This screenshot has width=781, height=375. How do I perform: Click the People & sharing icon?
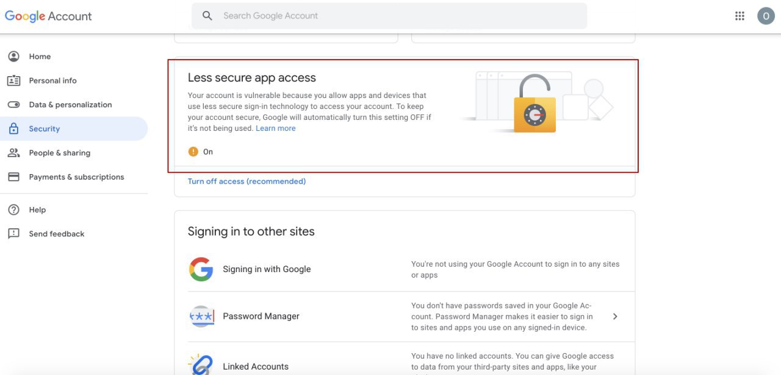(x=13, y=153)
